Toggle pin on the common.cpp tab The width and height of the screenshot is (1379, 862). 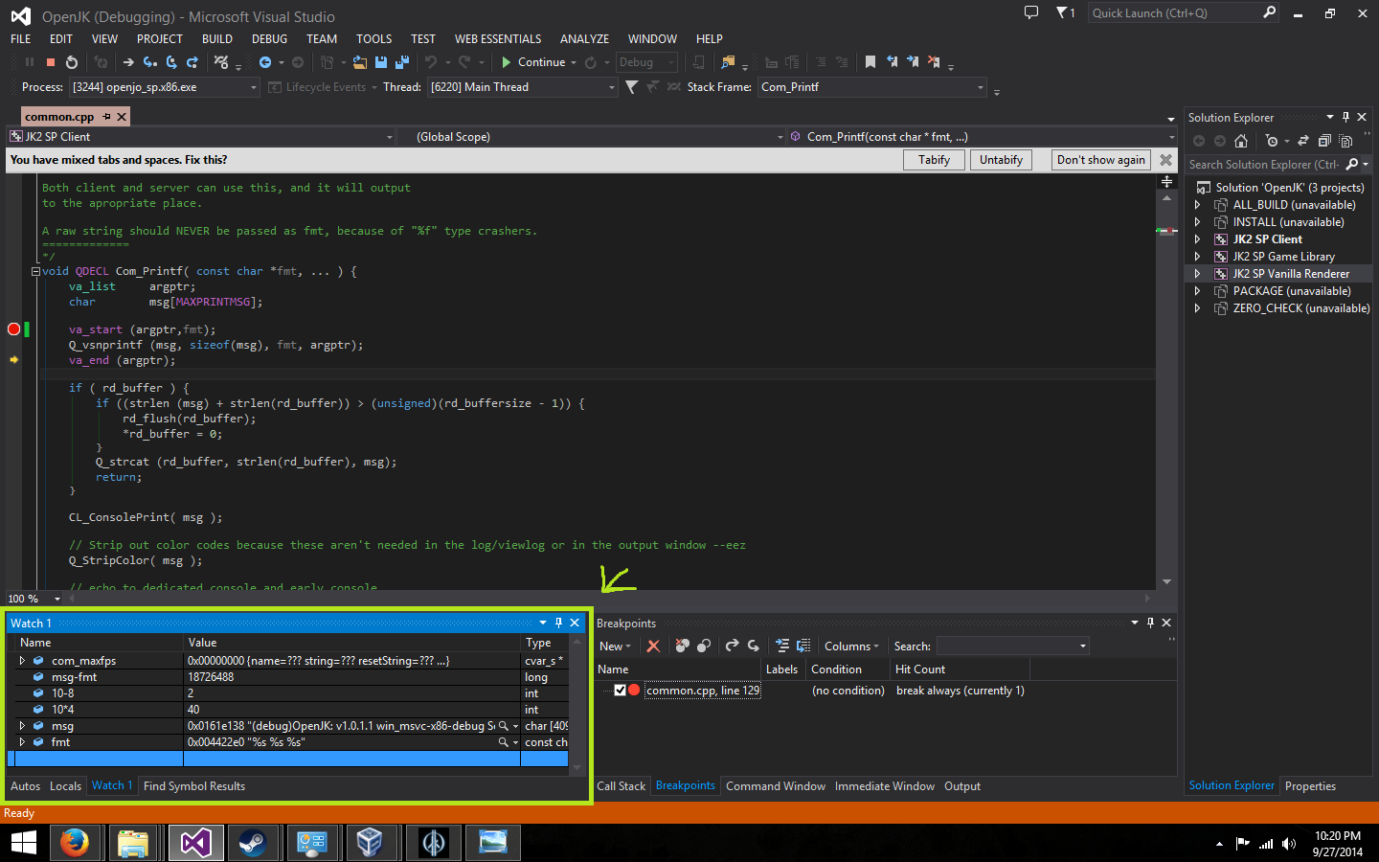(x=106, y=117)
